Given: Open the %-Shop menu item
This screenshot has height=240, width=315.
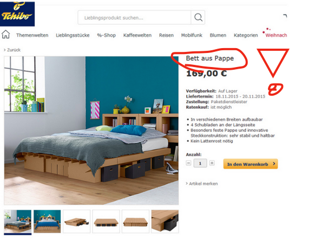Looking at the screenshot, I should click(x=107, y=35).
